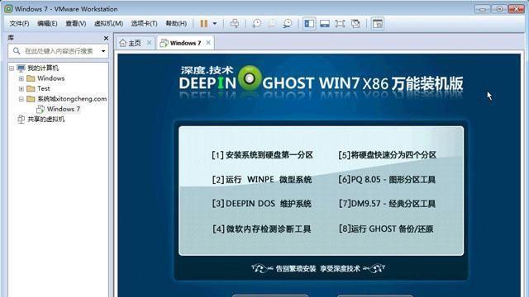This screenshot has width=529, height=297.
Task: Take a snapshot using the clock icon
Action: [x=257, y=24]
